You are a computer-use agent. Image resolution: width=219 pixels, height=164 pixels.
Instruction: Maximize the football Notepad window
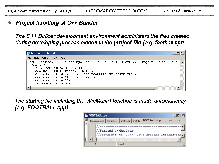tap(178, 53)
